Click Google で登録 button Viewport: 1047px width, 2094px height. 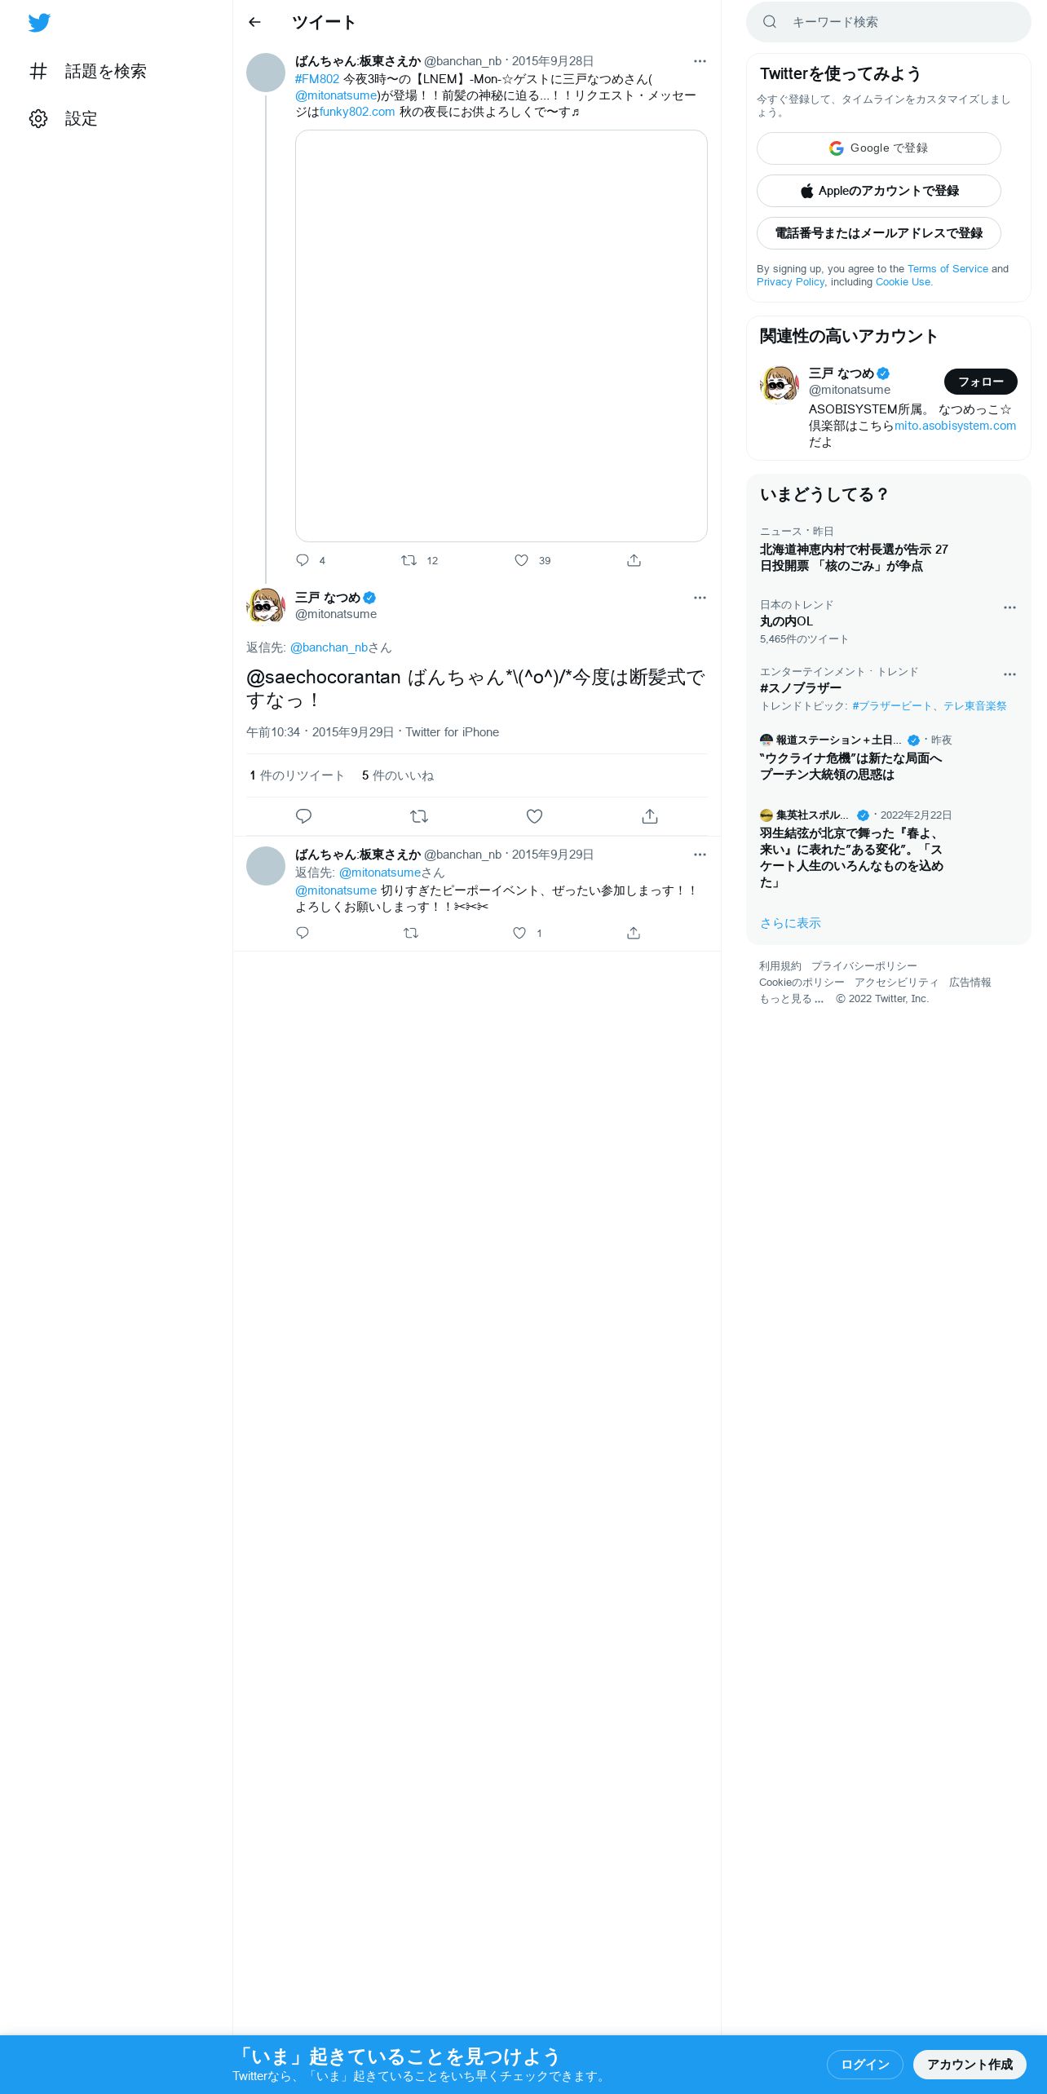point(879,148)
